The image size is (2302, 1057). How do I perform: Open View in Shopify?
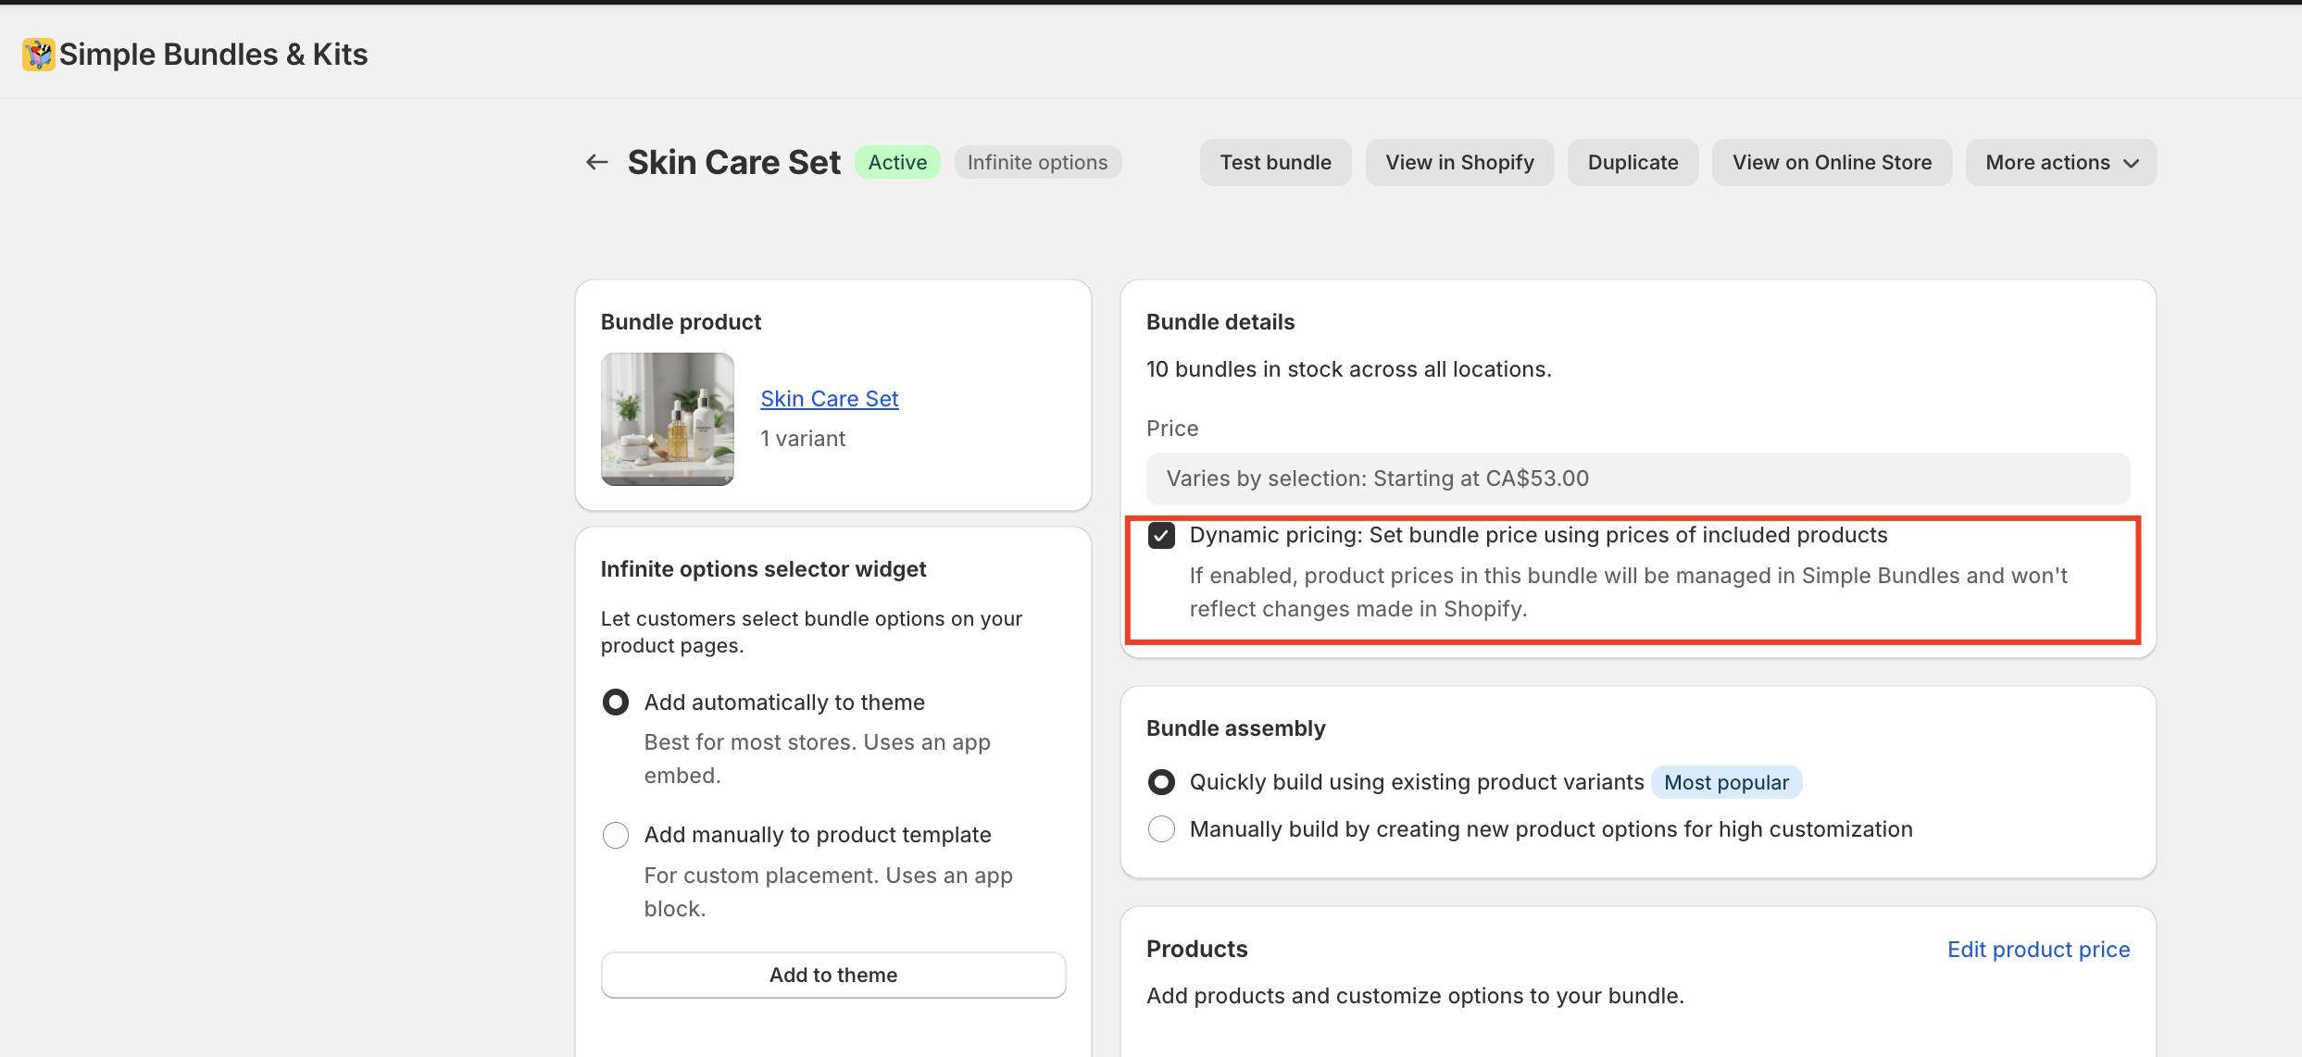(1459, 163)
